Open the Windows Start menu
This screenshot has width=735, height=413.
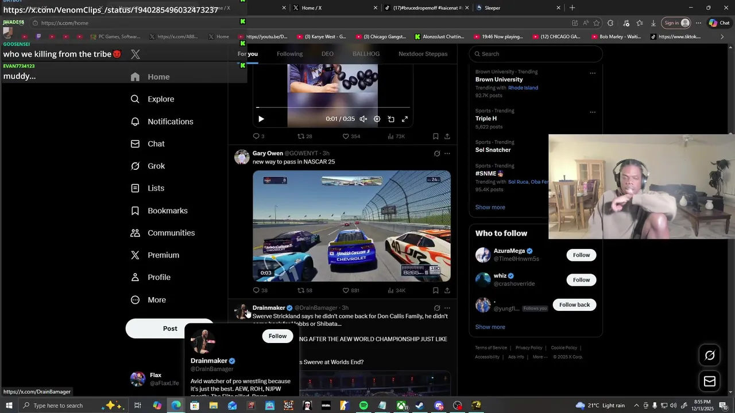tap(9, 406)
